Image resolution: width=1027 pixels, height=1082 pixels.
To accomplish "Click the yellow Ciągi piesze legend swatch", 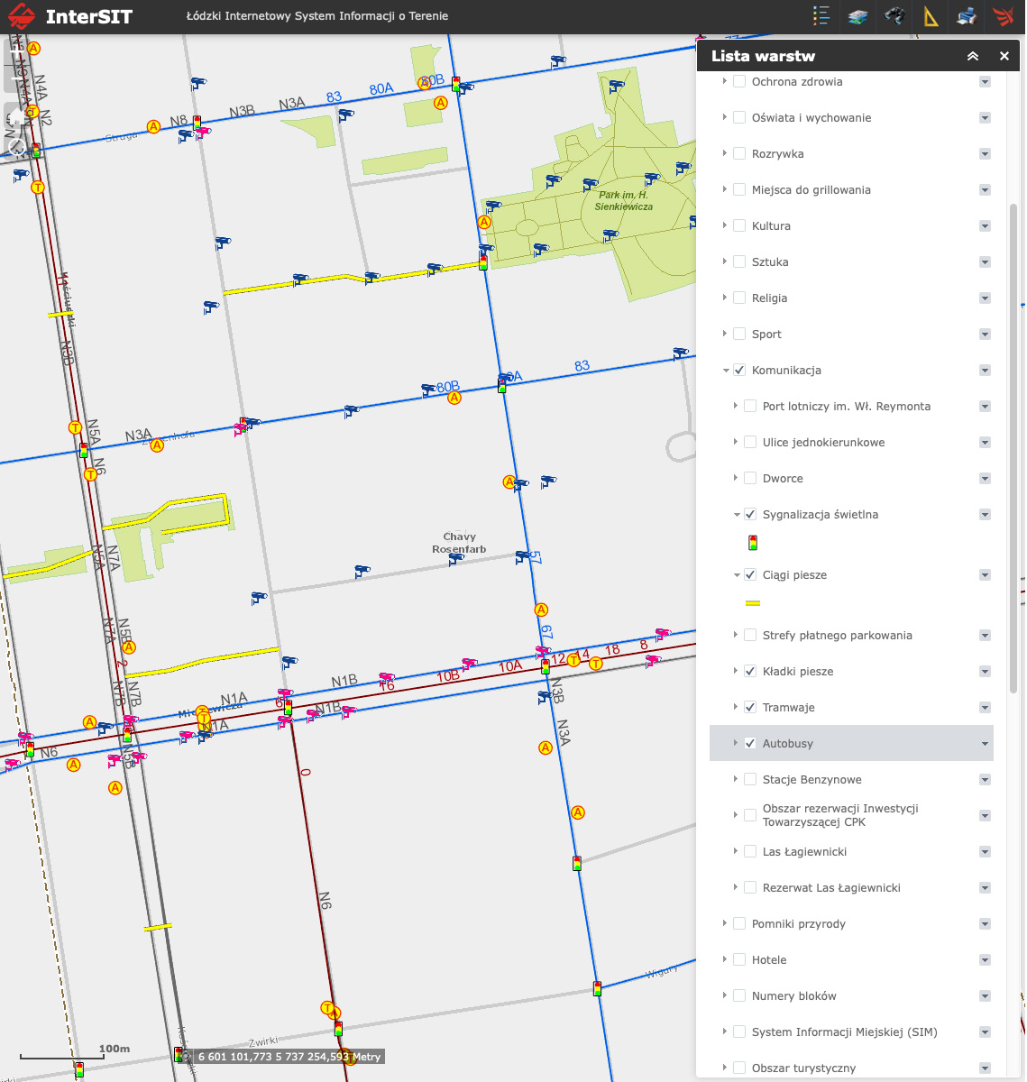I will pos(753,603).
